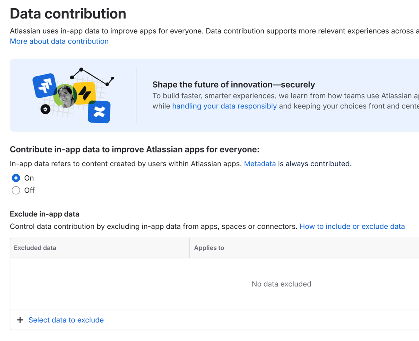
Task: Open the Metadata link
Action: tap(260, 164)
